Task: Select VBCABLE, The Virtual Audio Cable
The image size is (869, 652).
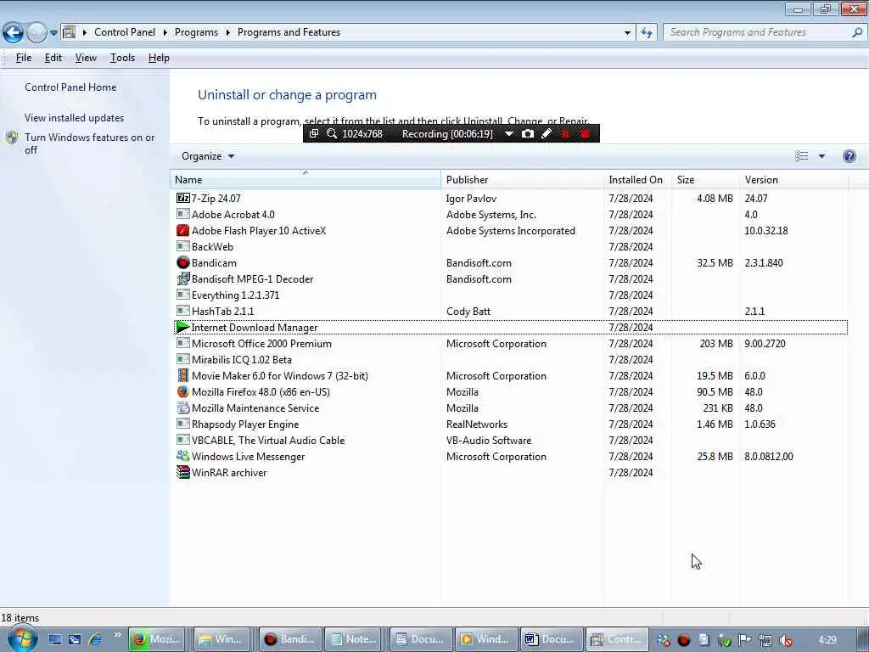Action: point(511,440)
